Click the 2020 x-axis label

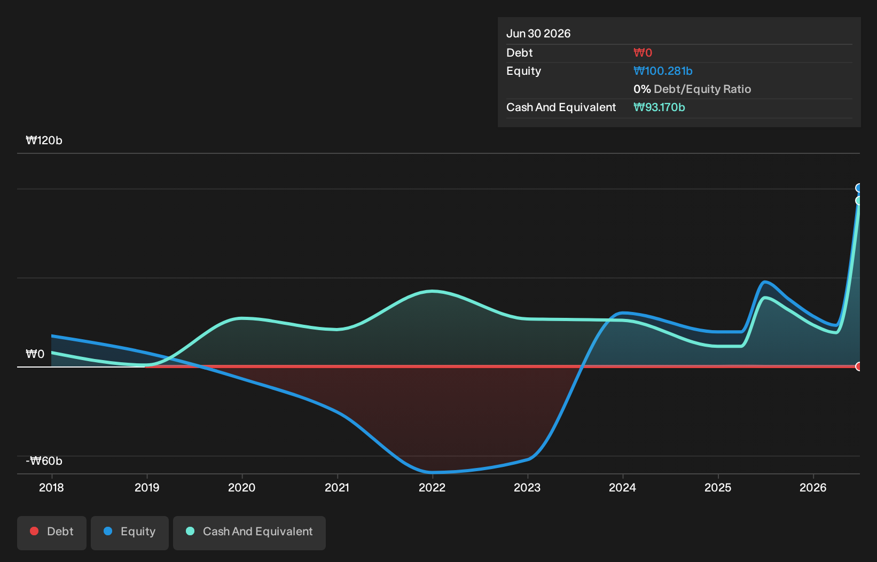coord(242,488)
